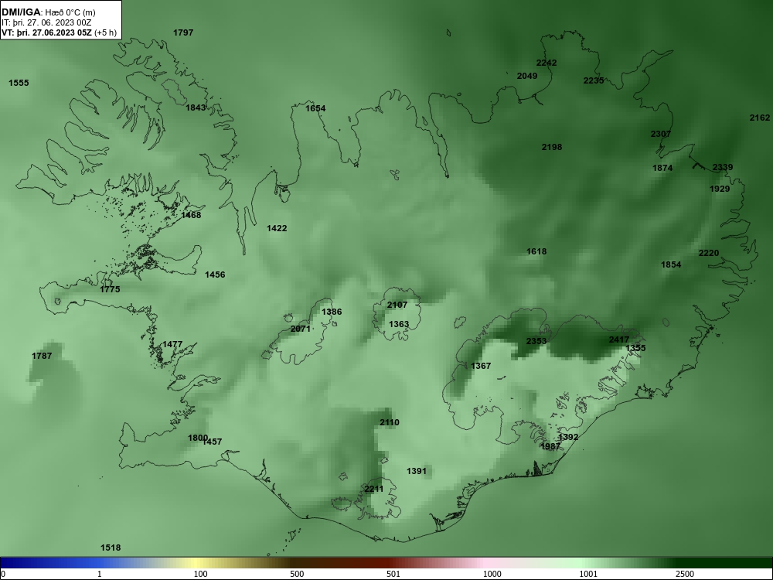Click the 1001 legend label
The width and height of the screenshot is (773, 580).
tap(588, 574)
